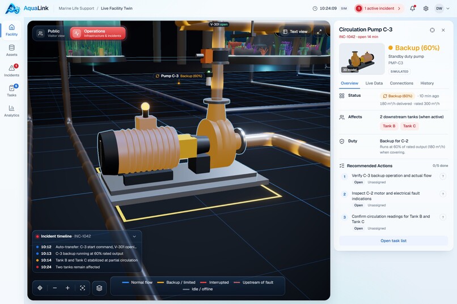Zoom out with the minus button
The image size is (457, 304).
tap(55, 288)
